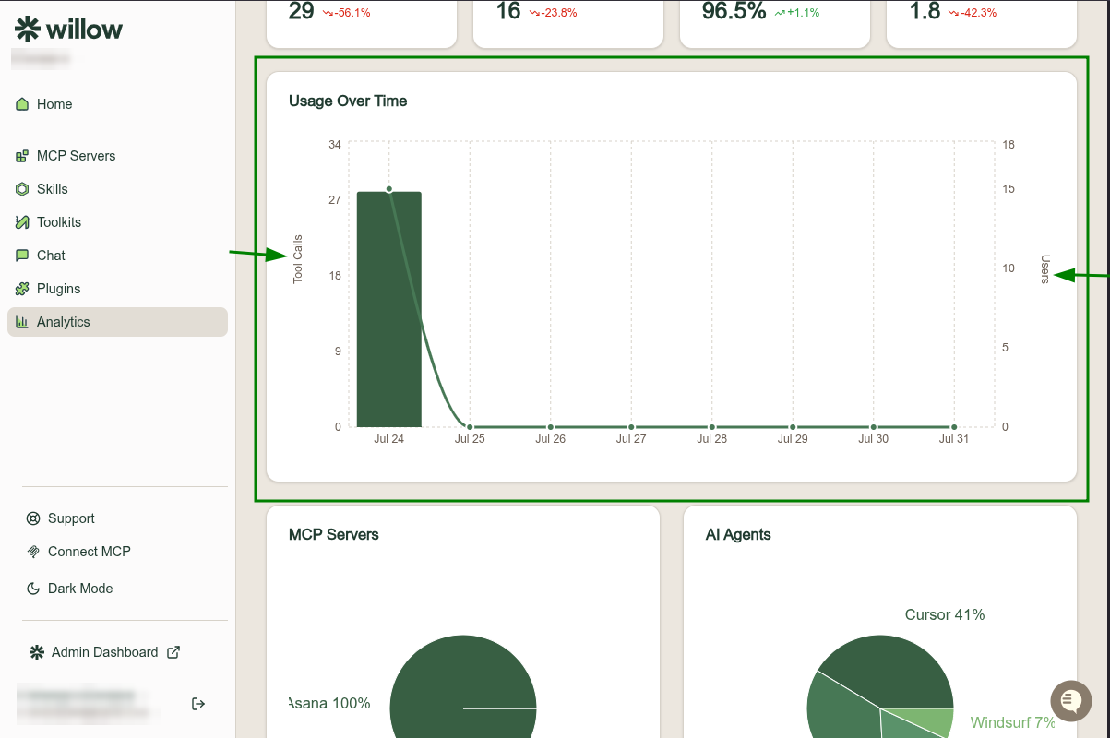
Task: Click the Chat bubble icon
Action: [x=22, y=256]
